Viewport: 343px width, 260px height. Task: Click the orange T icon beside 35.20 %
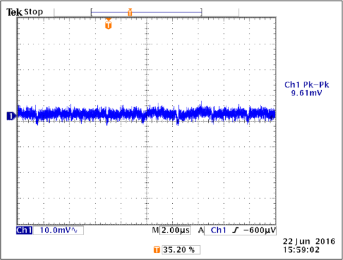[x=156, y=250]
